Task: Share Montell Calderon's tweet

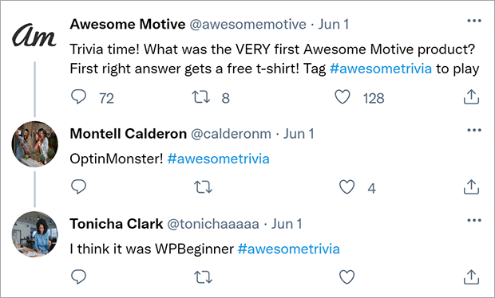Action: click(471, 186)
